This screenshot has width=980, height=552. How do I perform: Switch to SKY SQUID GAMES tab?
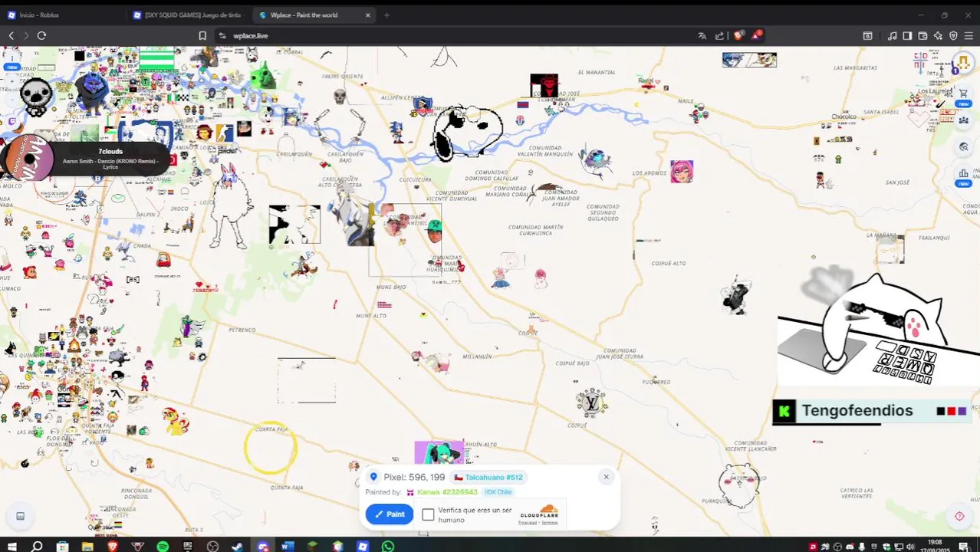tap(187, 15)
